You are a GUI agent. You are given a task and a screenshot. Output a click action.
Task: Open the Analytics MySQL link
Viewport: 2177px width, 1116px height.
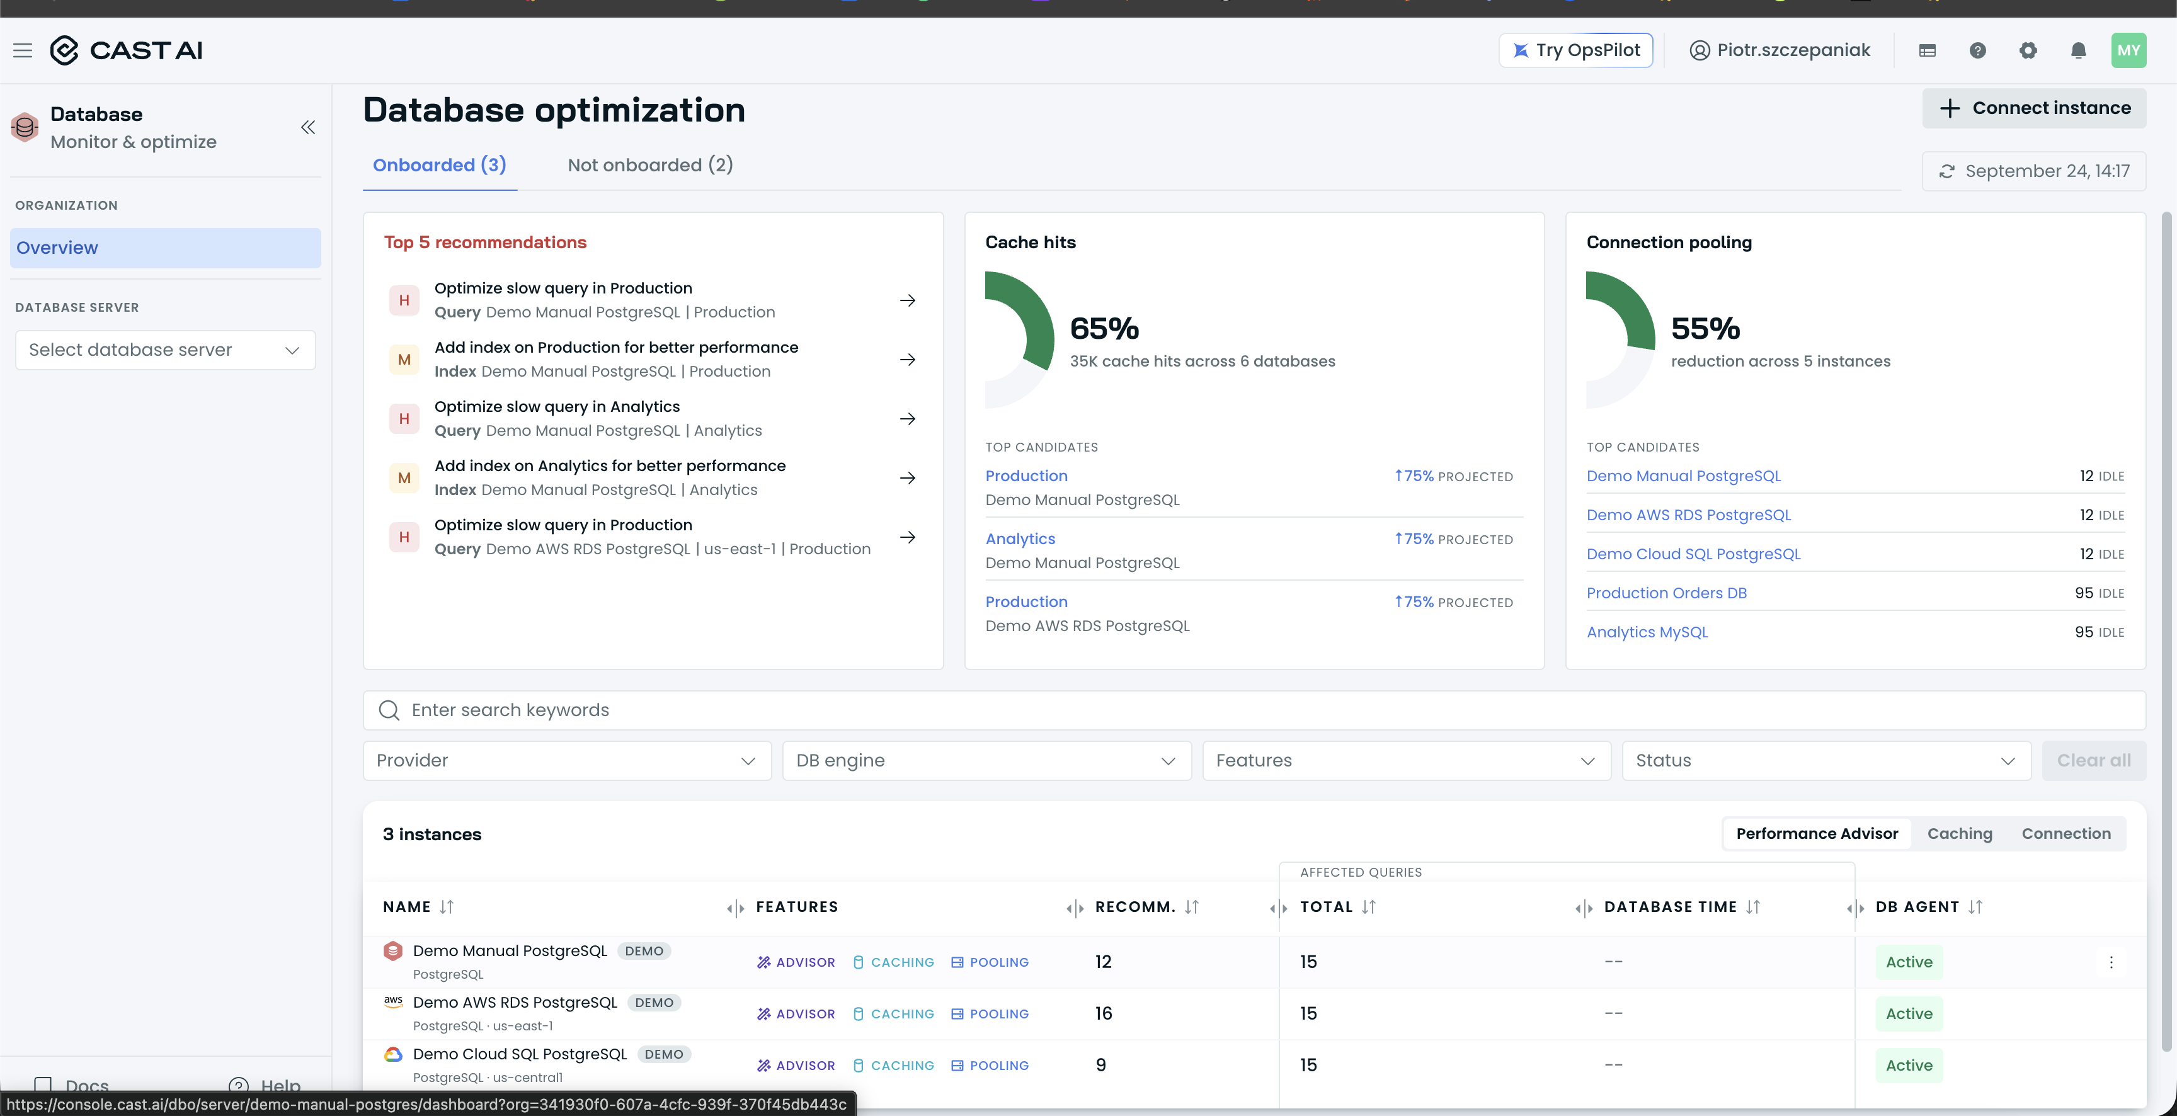[1646, 632]
